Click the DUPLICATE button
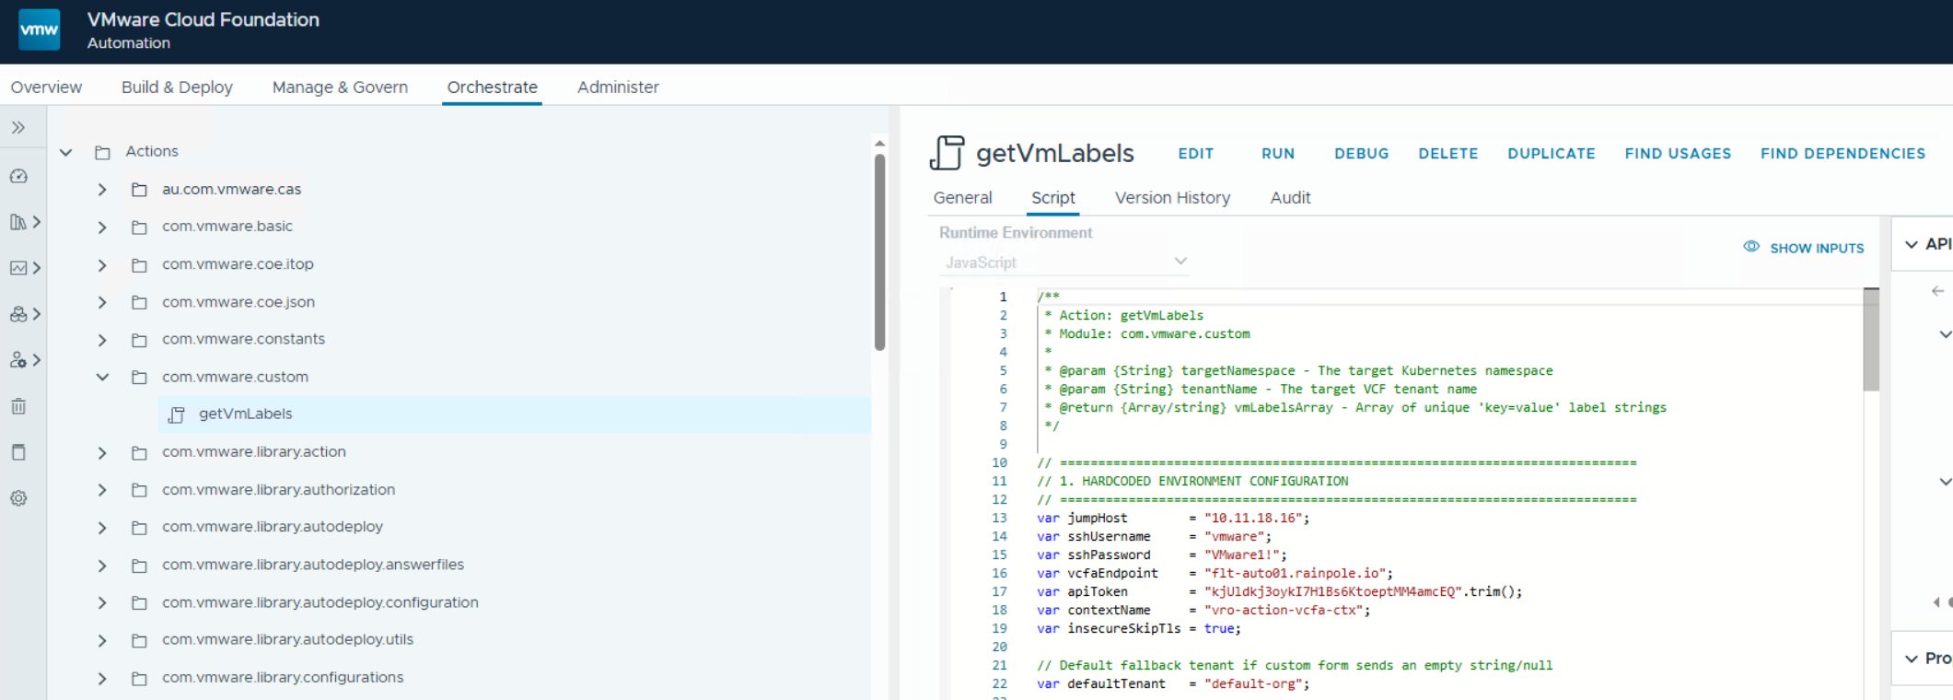The width and height of the screenshot is (1953, 700). [x=1551, y=154]
